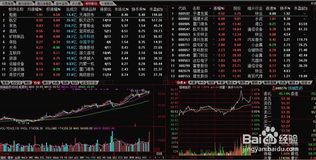Screen dimensions: 316x160
Task: Expand the 自定▲ tab menu
Action: pos(306,83)
